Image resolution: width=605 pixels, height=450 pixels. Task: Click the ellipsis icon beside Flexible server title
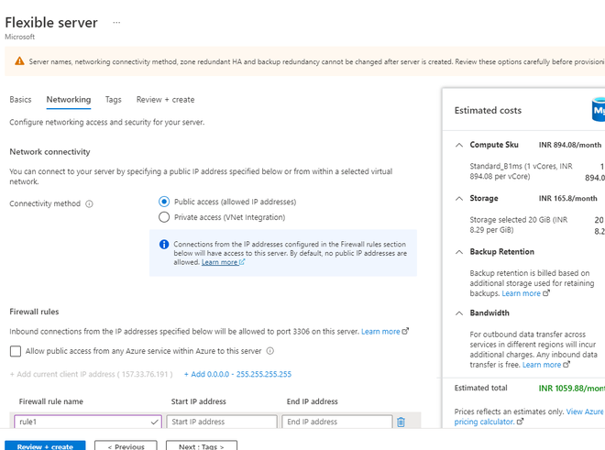pyautogui.click(x=116, y=22)
